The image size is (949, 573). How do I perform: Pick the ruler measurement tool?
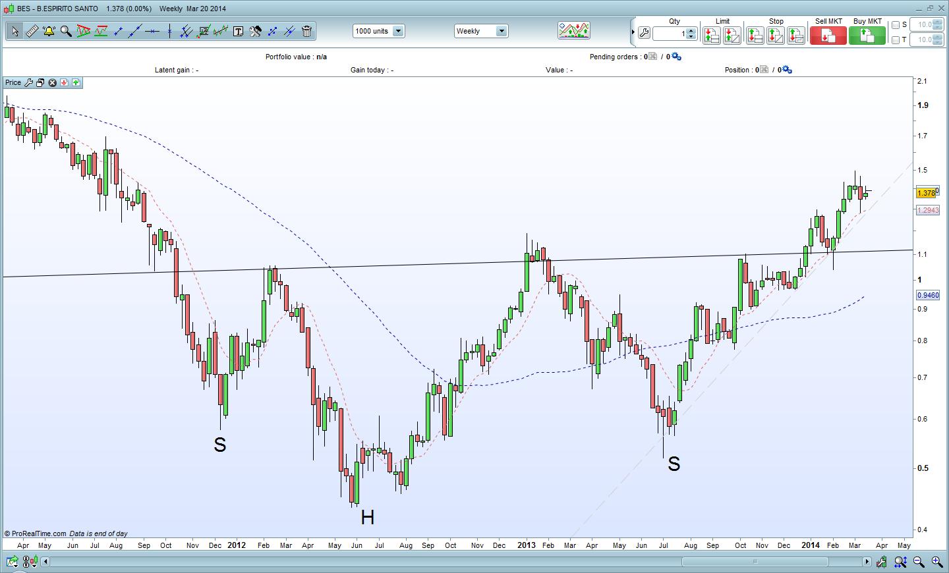tap(32, 31)
